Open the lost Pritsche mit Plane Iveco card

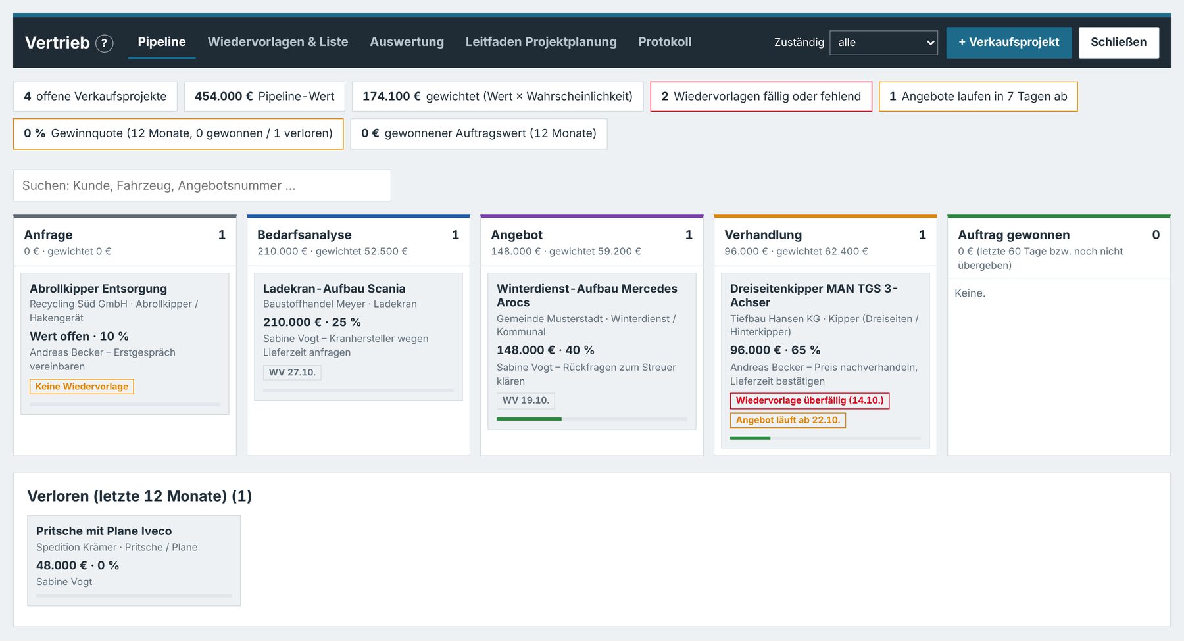pyautogui.click(x=134, y=561)
